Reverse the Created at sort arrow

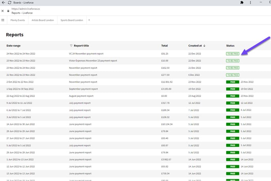coord(204,46)
